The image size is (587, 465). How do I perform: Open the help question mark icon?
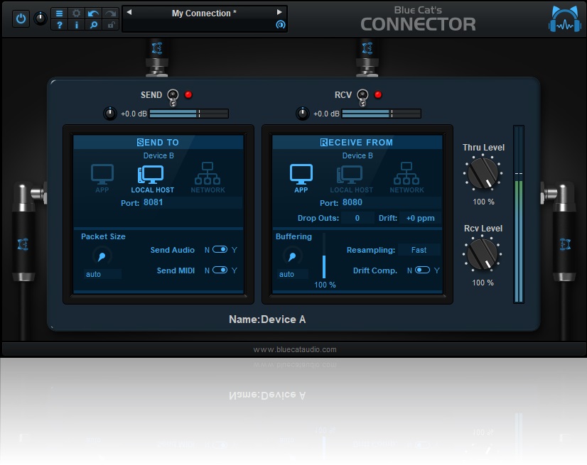(59, 26)
